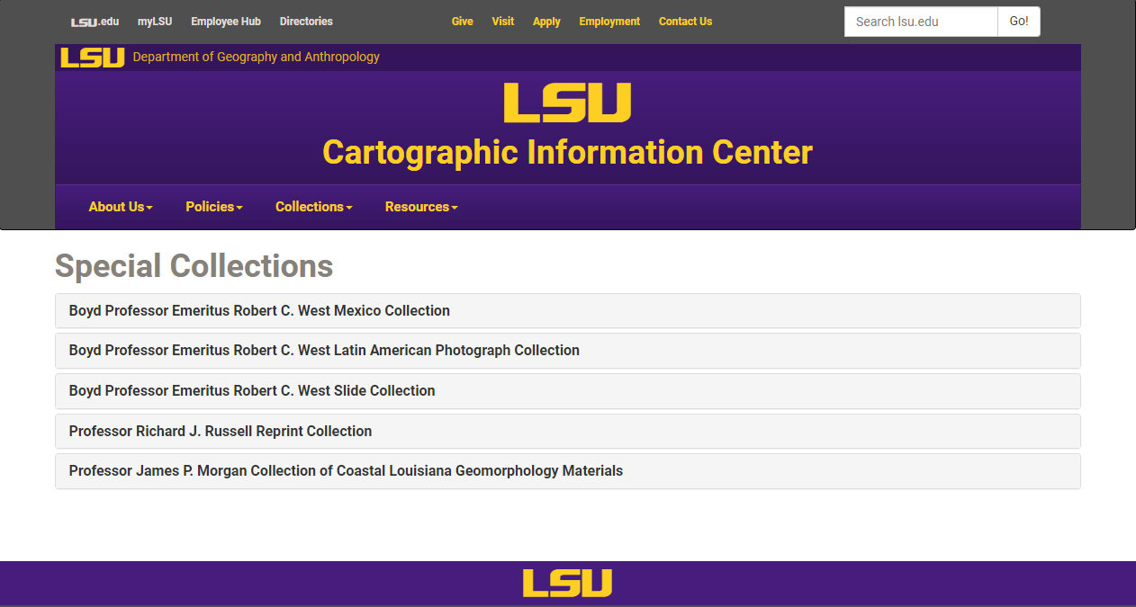Go to Employee Hub
Viewport: 1136px width, 607px height.
click(x=226, y=22)
